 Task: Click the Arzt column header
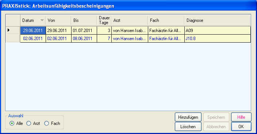(130, 20)
